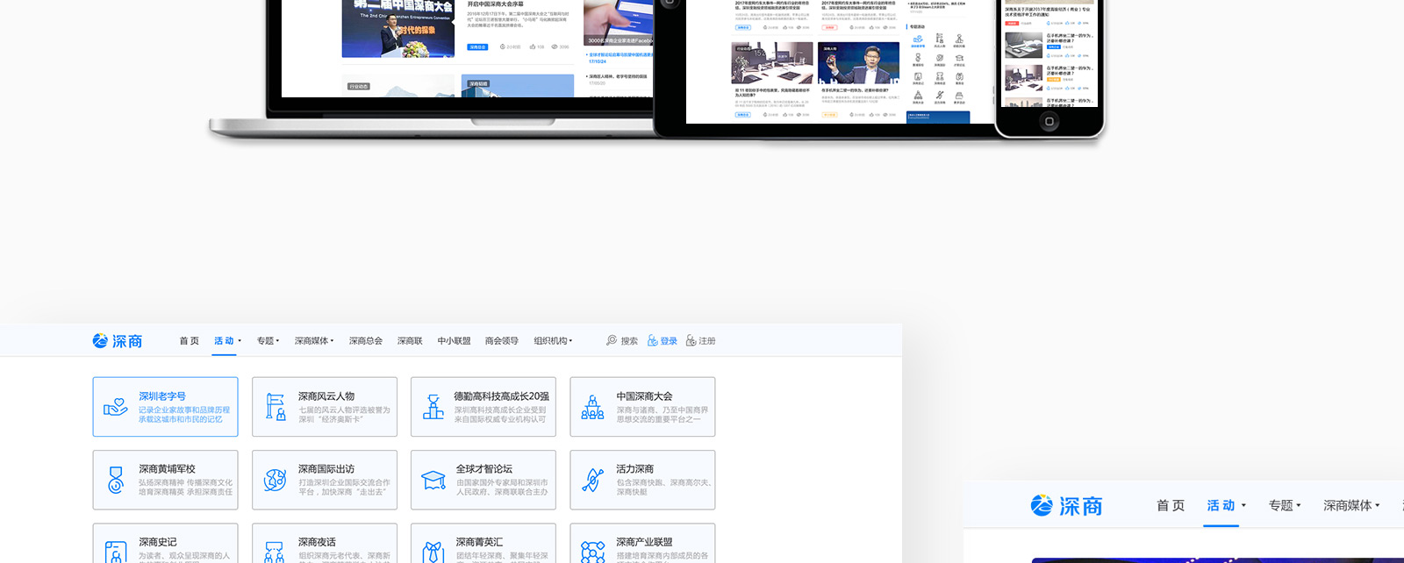Click the 深商 logo in the main page header
Viewport: 1404px width, 563px height.
[118, 341]
